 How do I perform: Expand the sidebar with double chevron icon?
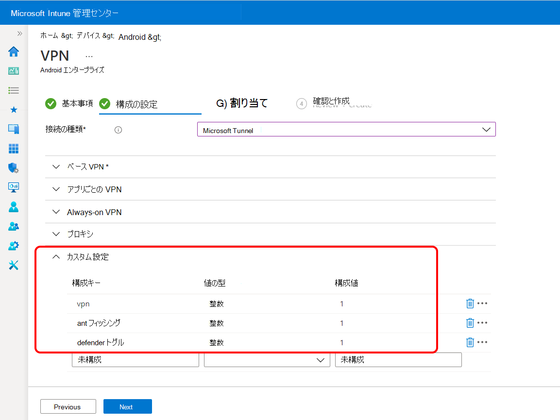tap(19, 34)
